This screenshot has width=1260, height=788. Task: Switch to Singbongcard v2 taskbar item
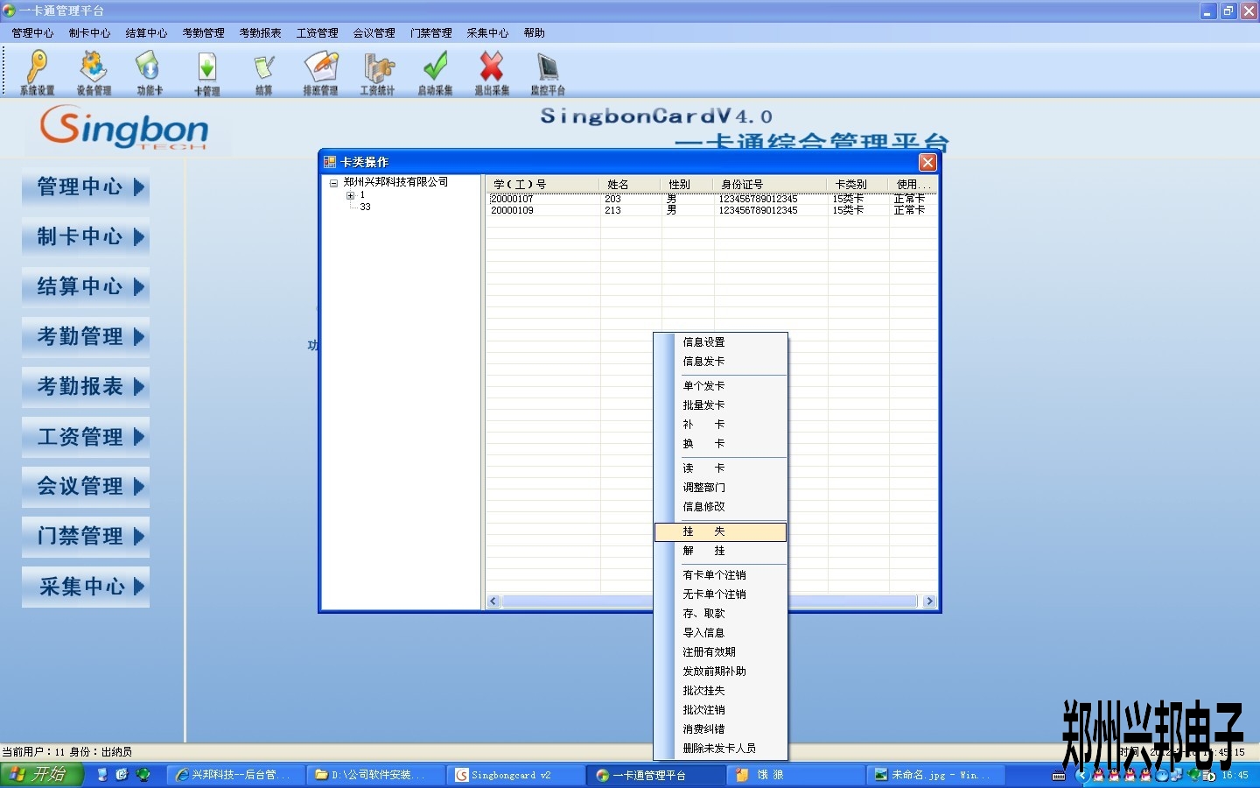[x=516, y=775]
